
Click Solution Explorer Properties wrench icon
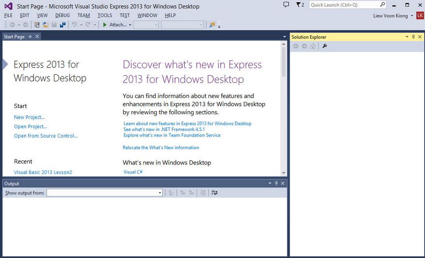click(x=325, y=46)
